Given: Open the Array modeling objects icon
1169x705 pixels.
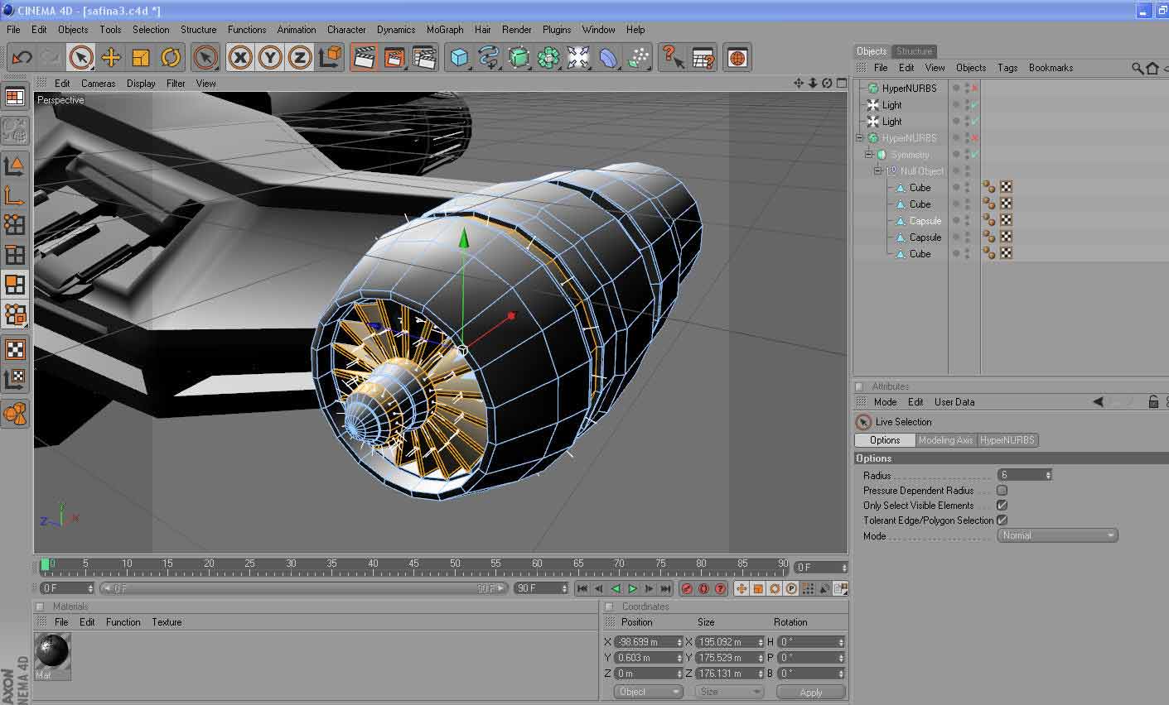Looking at the screenshot, I should point(548,57).
